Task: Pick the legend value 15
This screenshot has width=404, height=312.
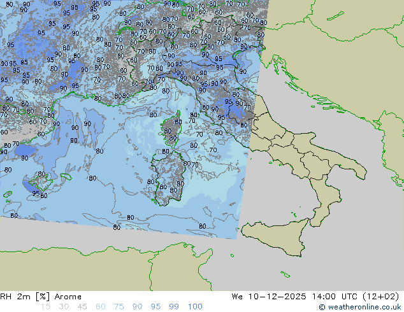Action: (x=45, y=307)
